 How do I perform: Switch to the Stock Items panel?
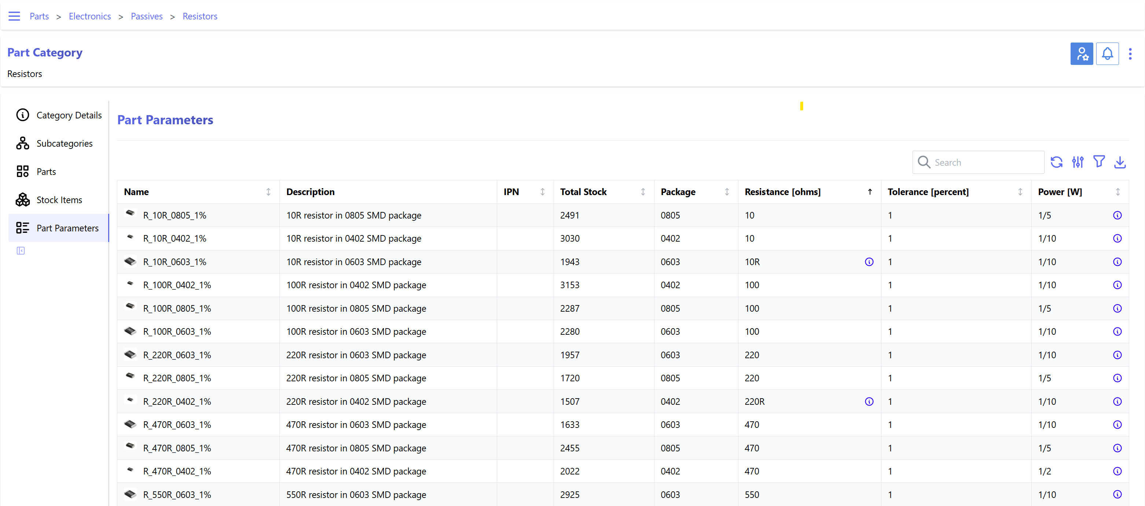(x=59, y=200)
